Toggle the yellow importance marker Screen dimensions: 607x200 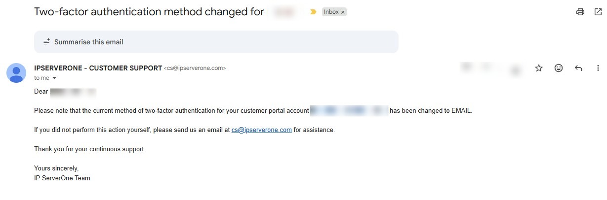313,12
